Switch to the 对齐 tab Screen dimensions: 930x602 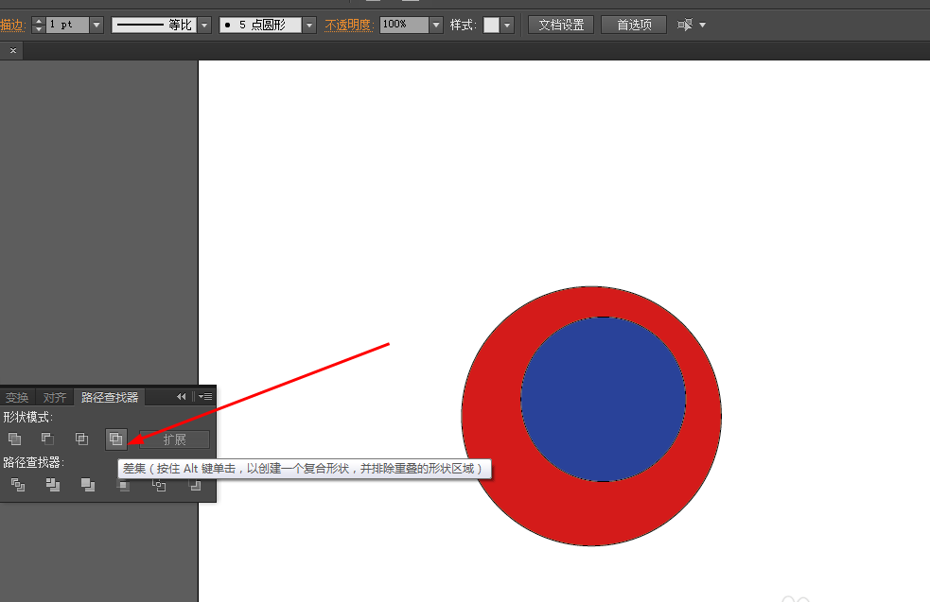55,397
